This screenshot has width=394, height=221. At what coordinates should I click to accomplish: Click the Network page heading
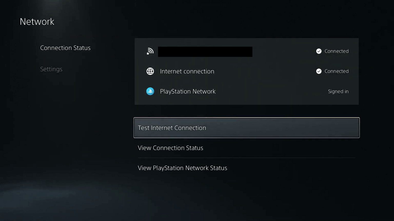click(x=37, y=21)
